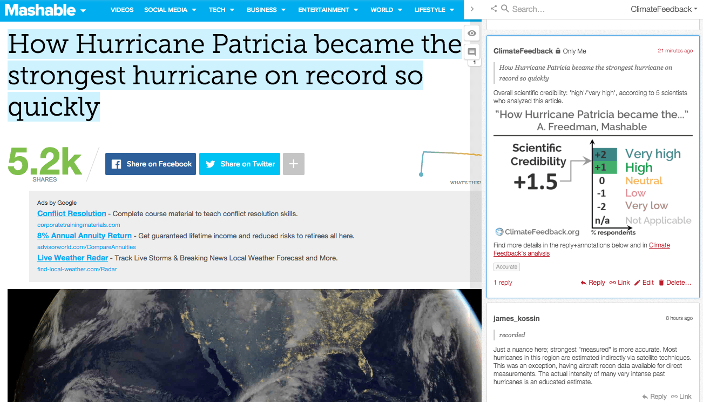Select the WHAT'S THIS? label
703x402 pixels.
(465, 183)
